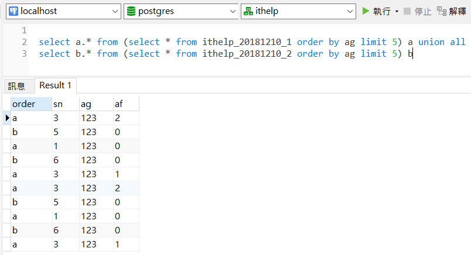Click the current row indicator arrow
Screen dimensions: 471x255
click(x=7, y=118)
